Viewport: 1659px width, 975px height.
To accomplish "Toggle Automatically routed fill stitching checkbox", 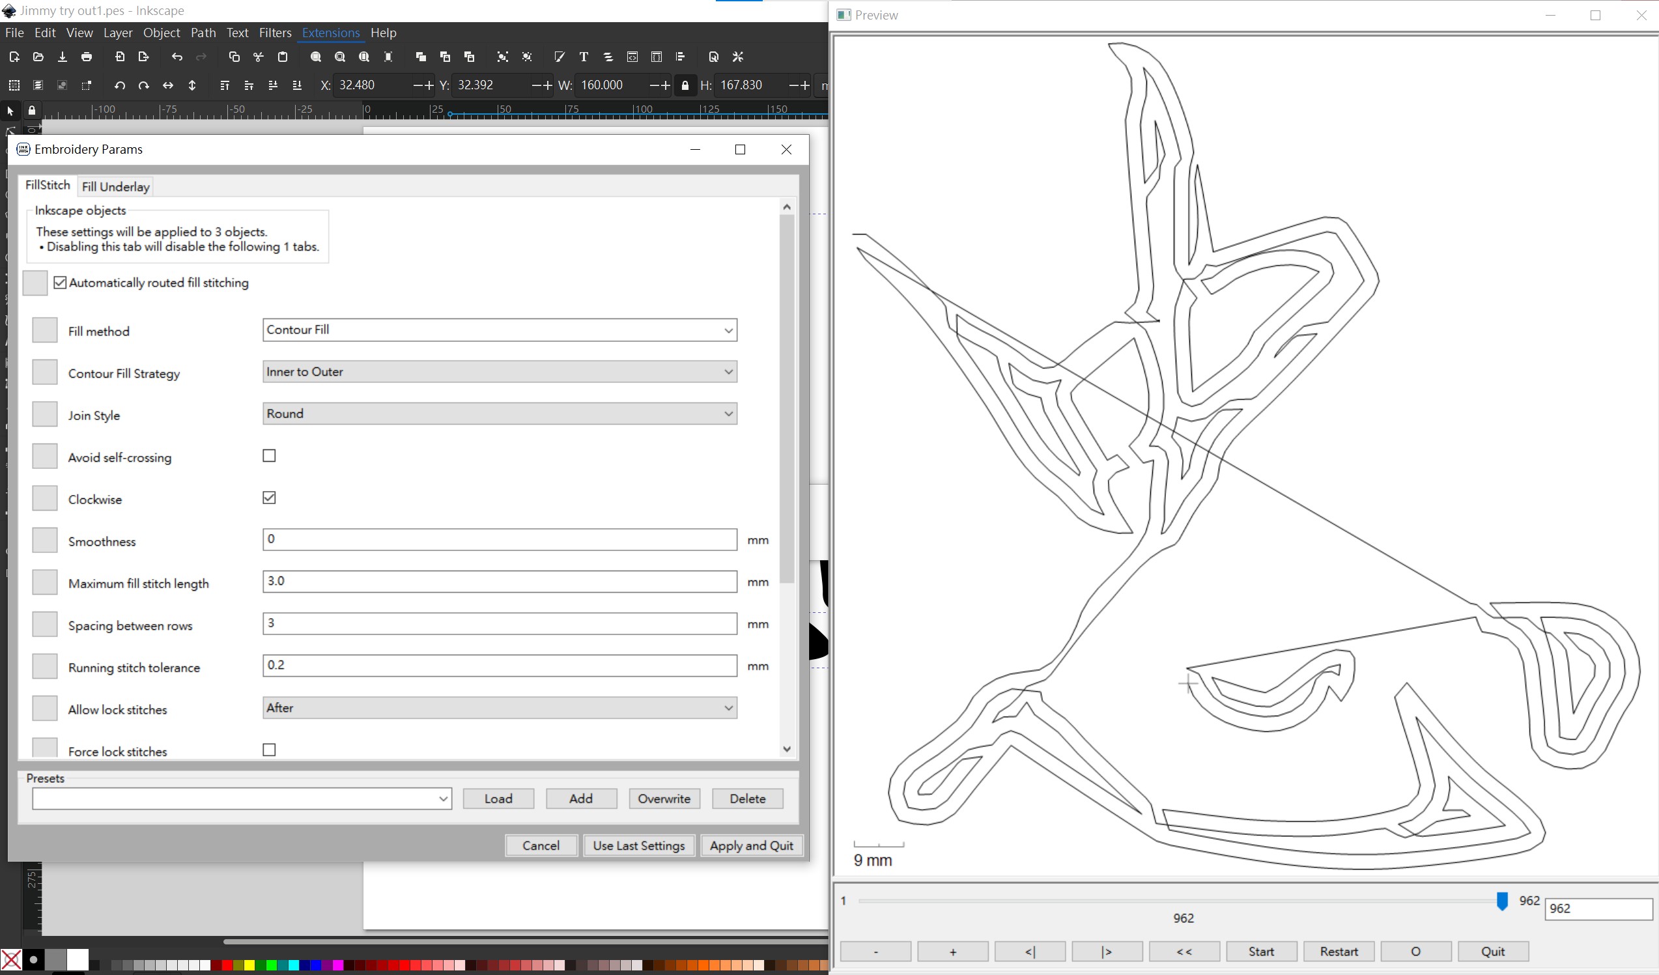I will 61,282.
